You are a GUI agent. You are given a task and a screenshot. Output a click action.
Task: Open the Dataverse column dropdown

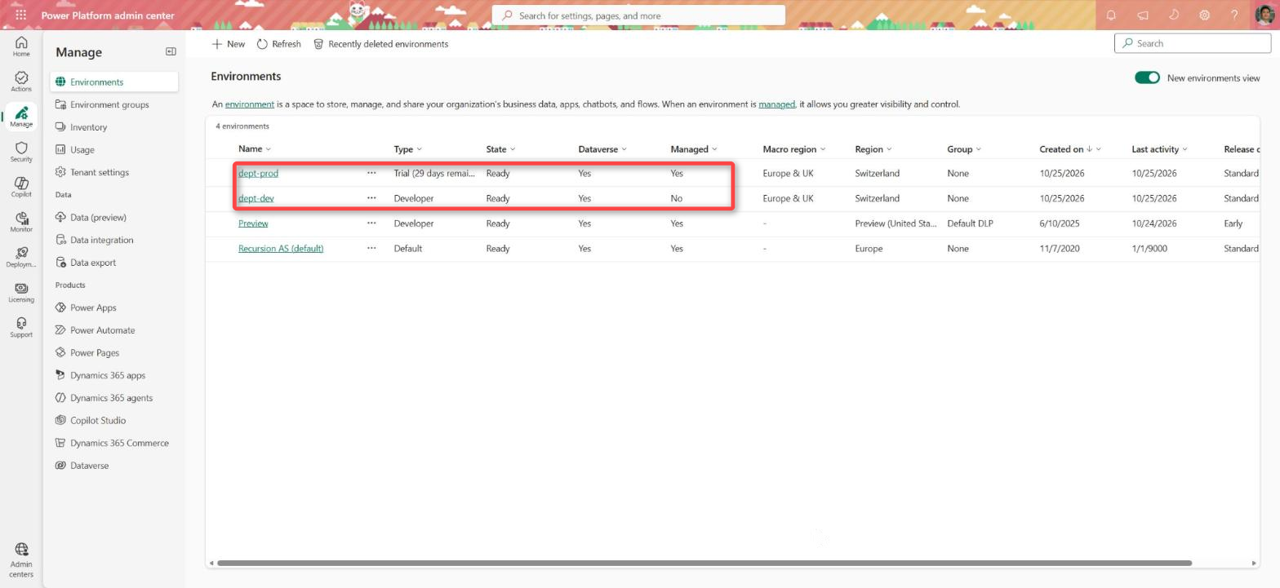click(602, 149)
